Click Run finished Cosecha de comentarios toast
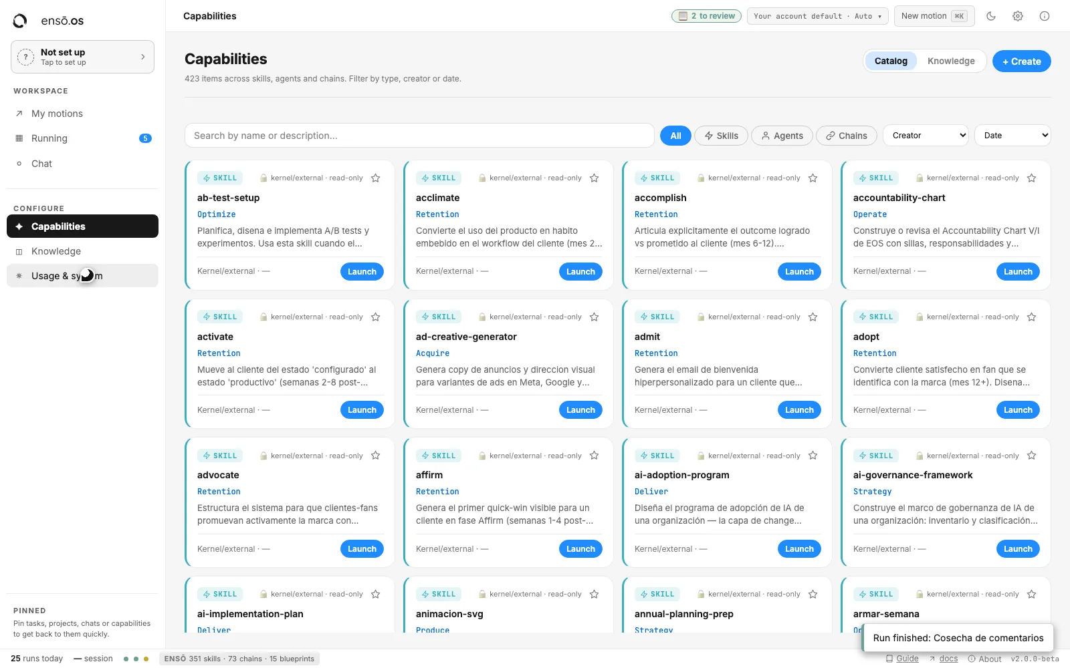 pyautogui.click(x=958, y=638)
